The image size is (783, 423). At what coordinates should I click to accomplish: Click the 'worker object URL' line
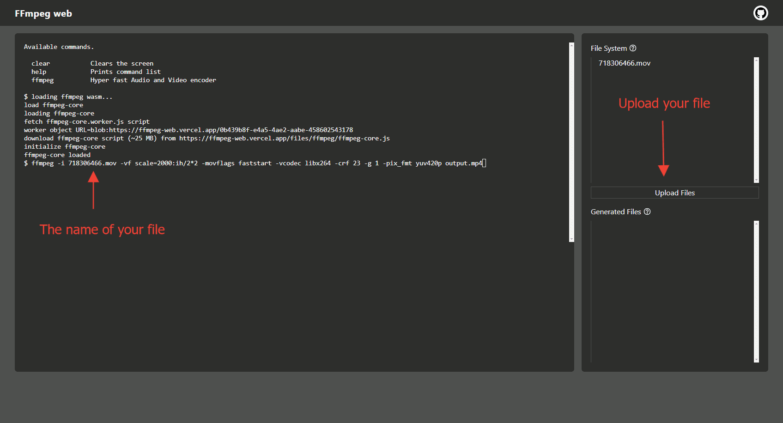[x=188, y=130]
